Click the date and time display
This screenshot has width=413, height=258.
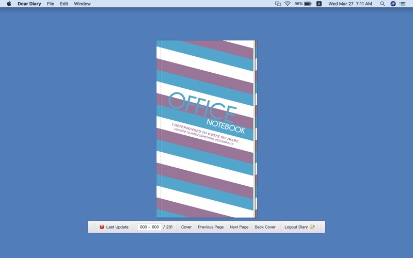[350, 4]
